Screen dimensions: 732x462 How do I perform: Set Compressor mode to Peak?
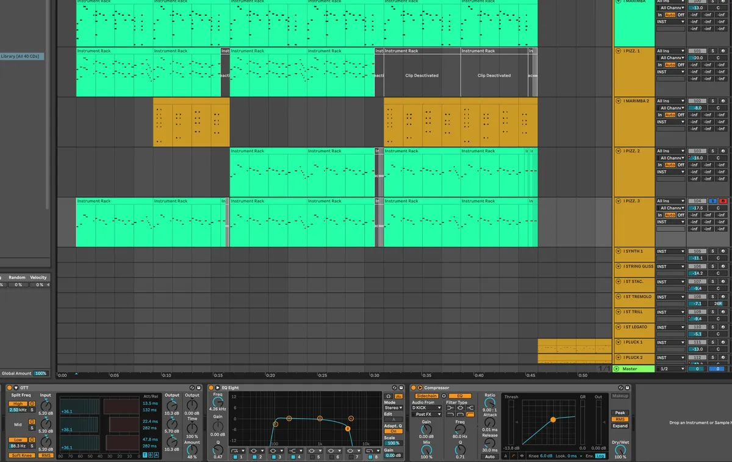click(620, 413)
